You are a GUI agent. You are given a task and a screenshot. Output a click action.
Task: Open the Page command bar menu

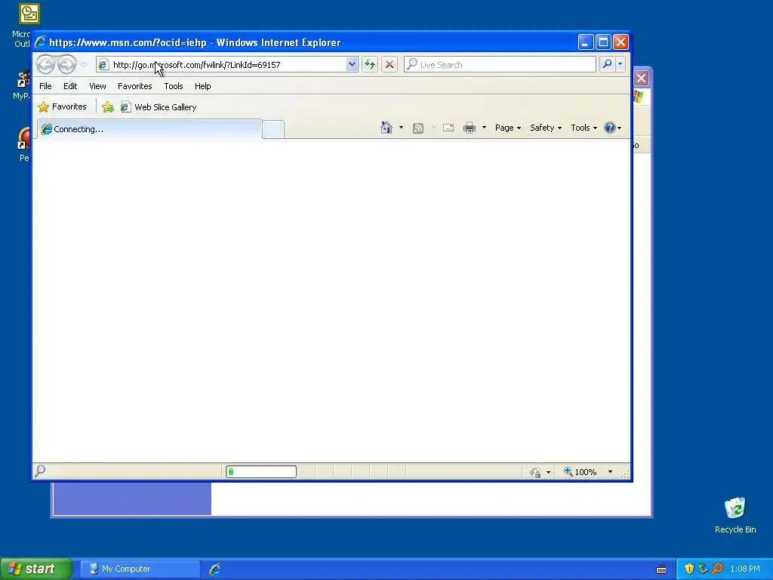(x=508, y=128)
